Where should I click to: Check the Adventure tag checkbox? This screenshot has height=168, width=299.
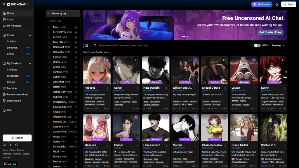(49, 82)
